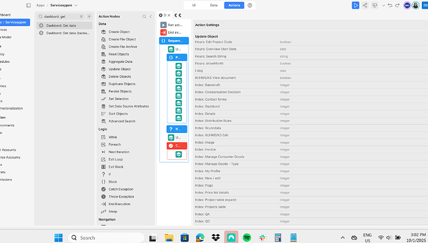
Task: Pick the Catch Exception node
Action: coord(121,189)
